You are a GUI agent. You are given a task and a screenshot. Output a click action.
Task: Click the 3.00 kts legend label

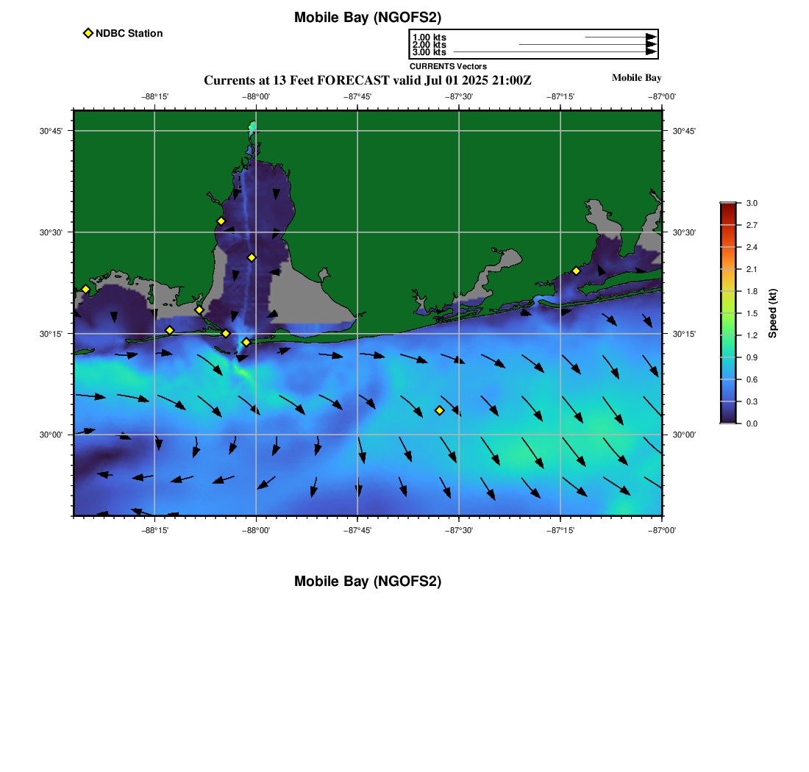tap(430, 52)
